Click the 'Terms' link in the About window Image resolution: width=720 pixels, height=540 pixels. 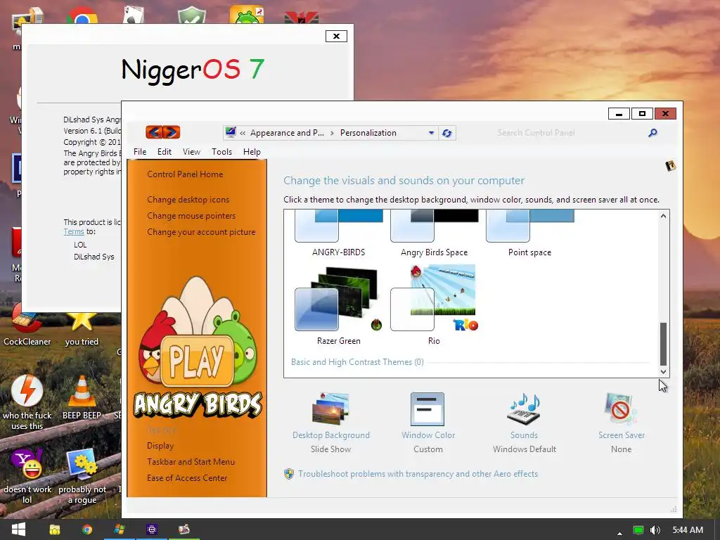[x=73, y=232]
